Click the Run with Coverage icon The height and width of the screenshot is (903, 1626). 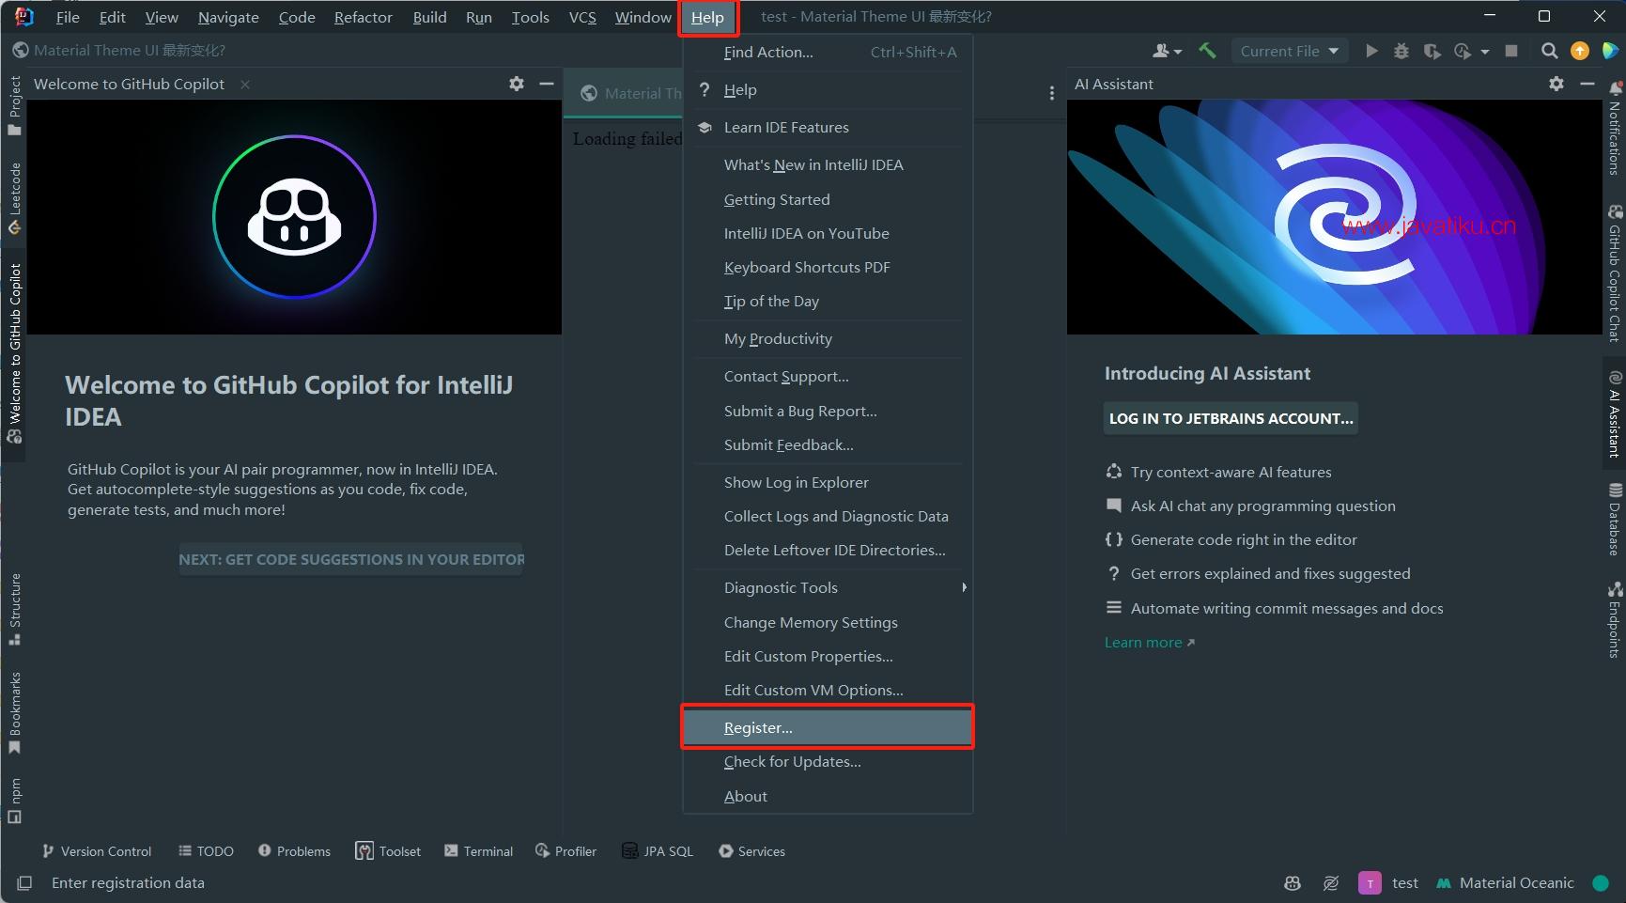[x=1432, y=51]
